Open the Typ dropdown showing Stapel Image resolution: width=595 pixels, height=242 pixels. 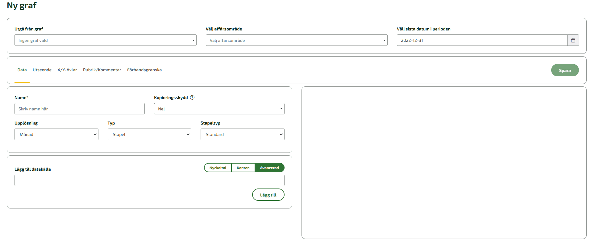click(149, 134)
